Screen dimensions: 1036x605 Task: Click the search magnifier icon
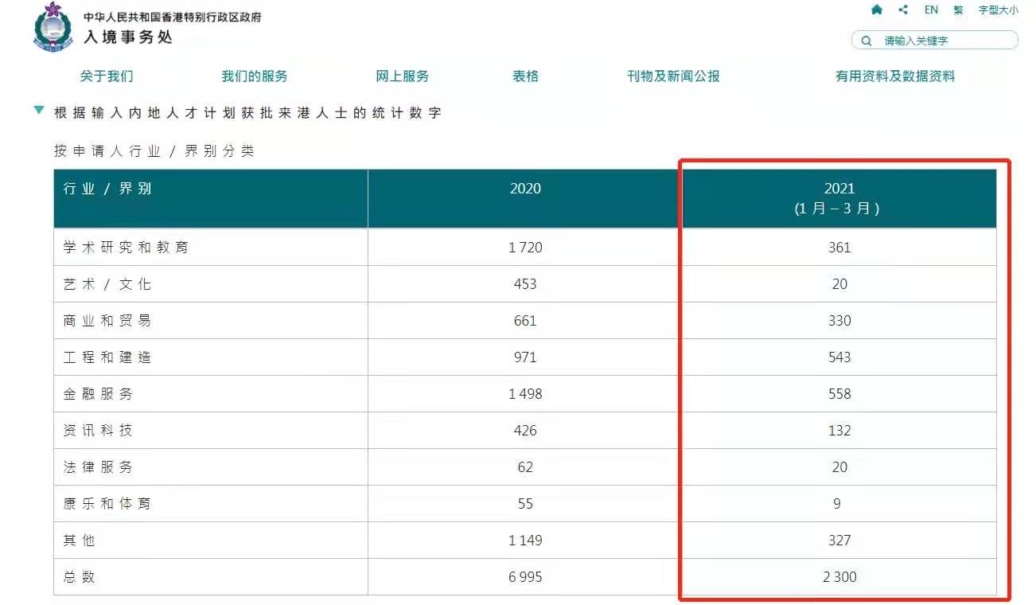[x=867, y=41]
